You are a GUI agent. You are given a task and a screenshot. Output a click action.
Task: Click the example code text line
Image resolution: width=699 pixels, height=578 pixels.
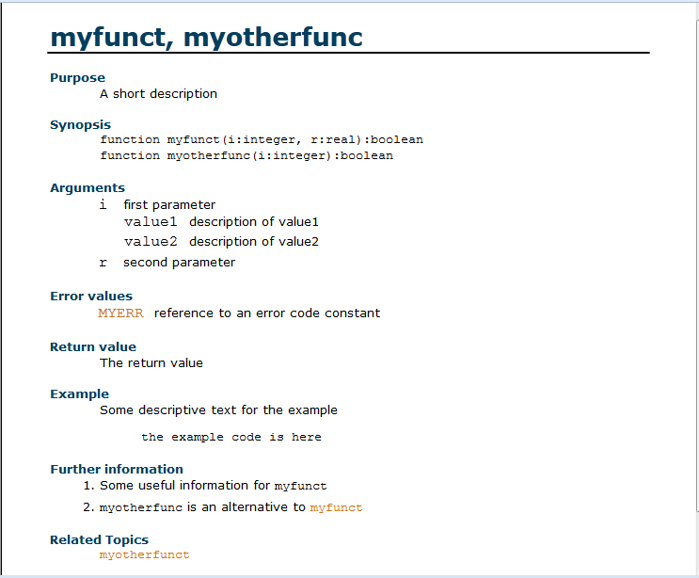tap(231, 437)
